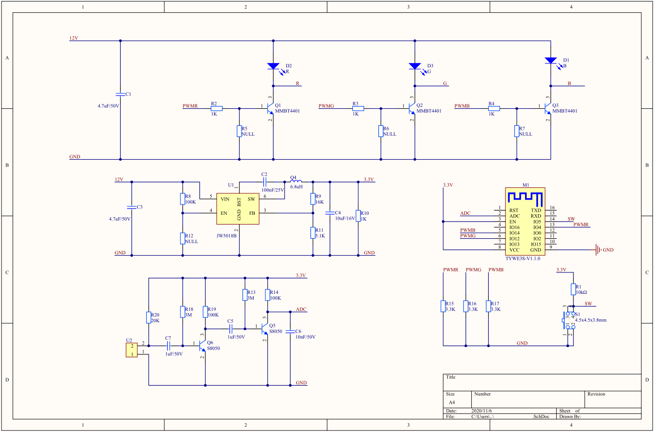Select resistor R17 symbol

pyautogui.click(x=488, y=306)
